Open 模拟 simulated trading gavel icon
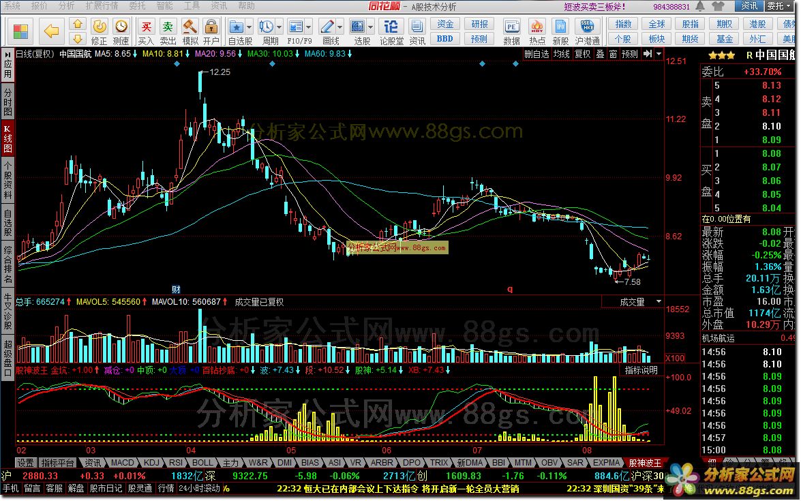 click(190, 31)
